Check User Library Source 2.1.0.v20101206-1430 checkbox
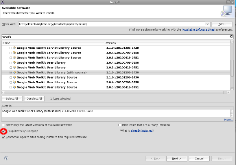Image resolution: width=236 pixels, height=165 pixels. click(x=11, y=77)
